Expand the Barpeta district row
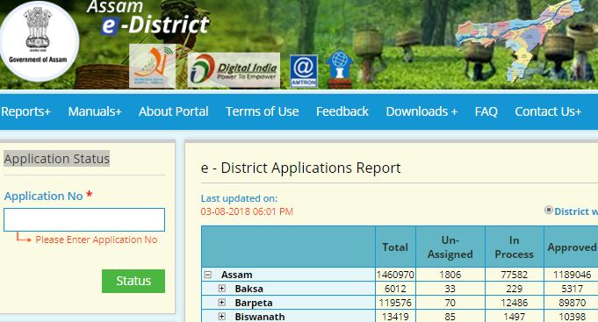 222,303
